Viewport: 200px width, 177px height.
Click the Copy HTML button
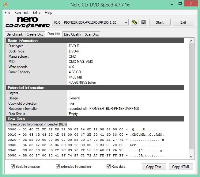[x=181, y=167]
